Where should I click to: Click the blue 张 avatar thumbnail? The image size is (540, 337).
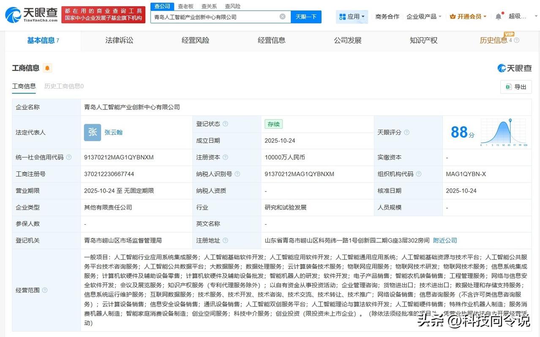93,132
